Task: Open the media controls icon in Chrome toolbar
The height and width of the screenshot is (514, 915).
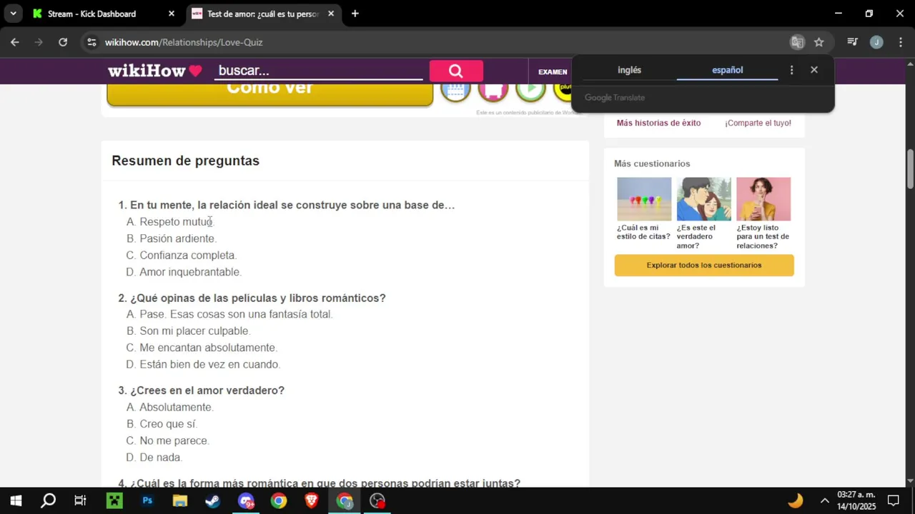Action: [852, 42]
